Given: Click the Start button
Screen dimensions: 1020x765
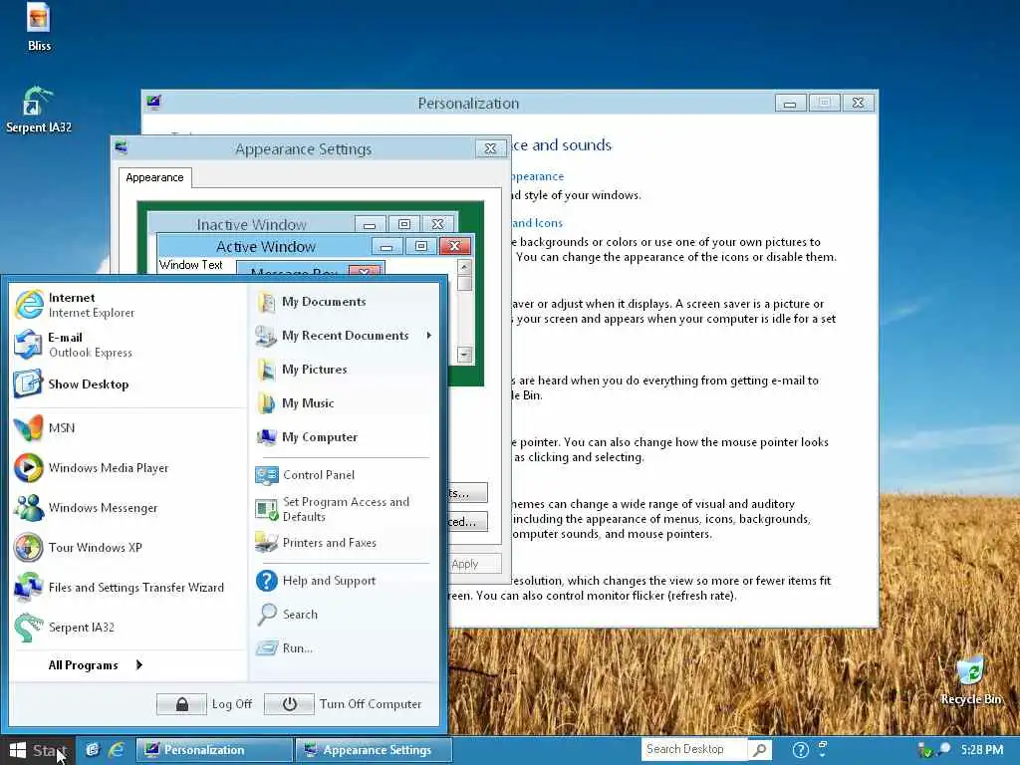Looking at the screenshot, I should pyautogui.click(x=38, y=750).
